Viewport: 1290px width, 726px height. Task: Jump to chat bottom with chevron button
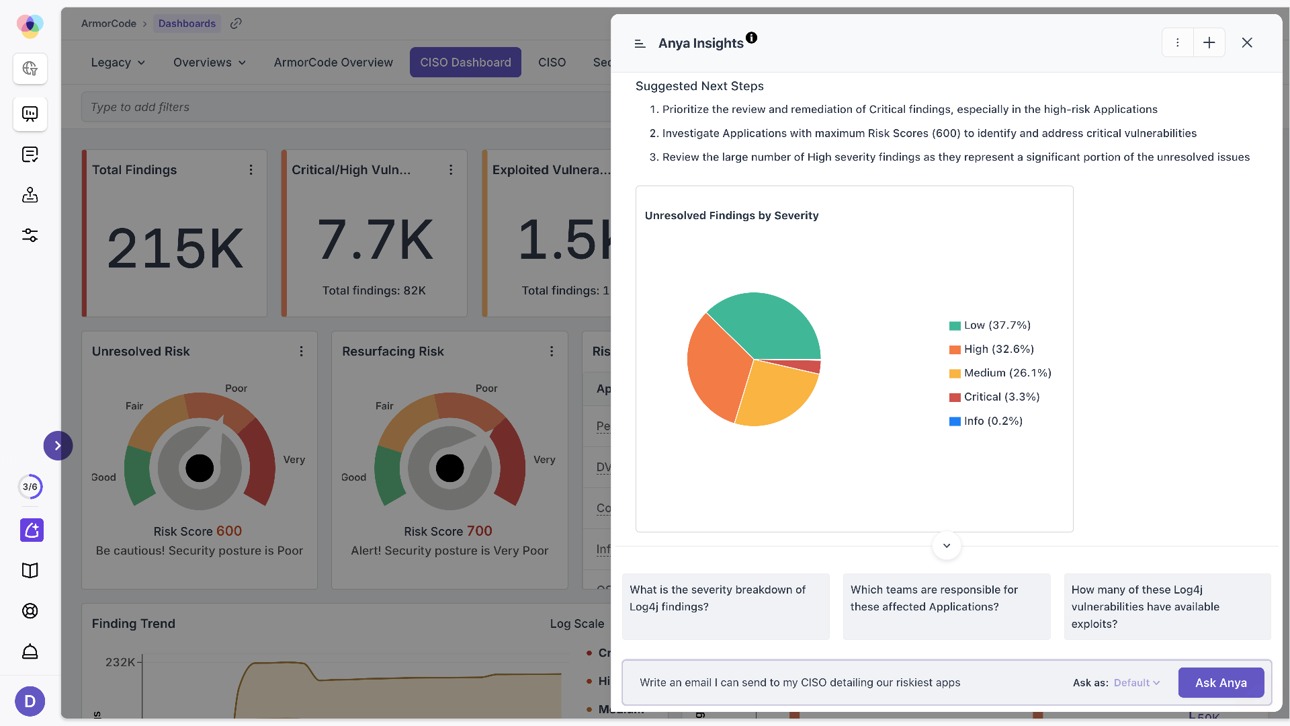947,545
